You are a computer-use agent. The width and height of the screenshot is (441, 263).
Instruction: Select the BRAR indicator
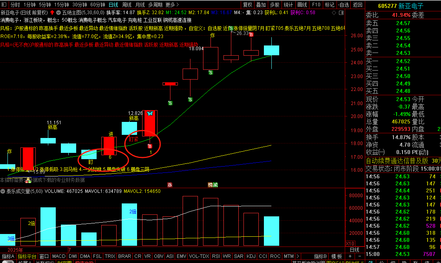point(124,256)
